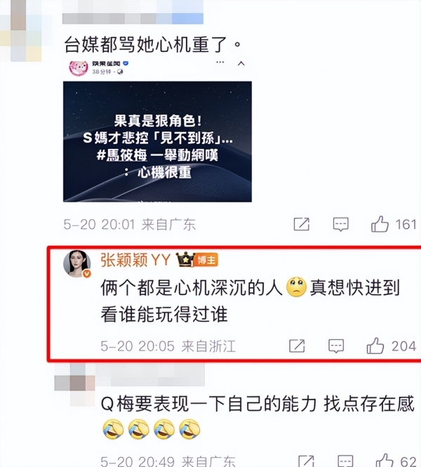421x467 pixels.
Task: Reply to the Q梅 comment from 20:49
Action: (345, 461)
